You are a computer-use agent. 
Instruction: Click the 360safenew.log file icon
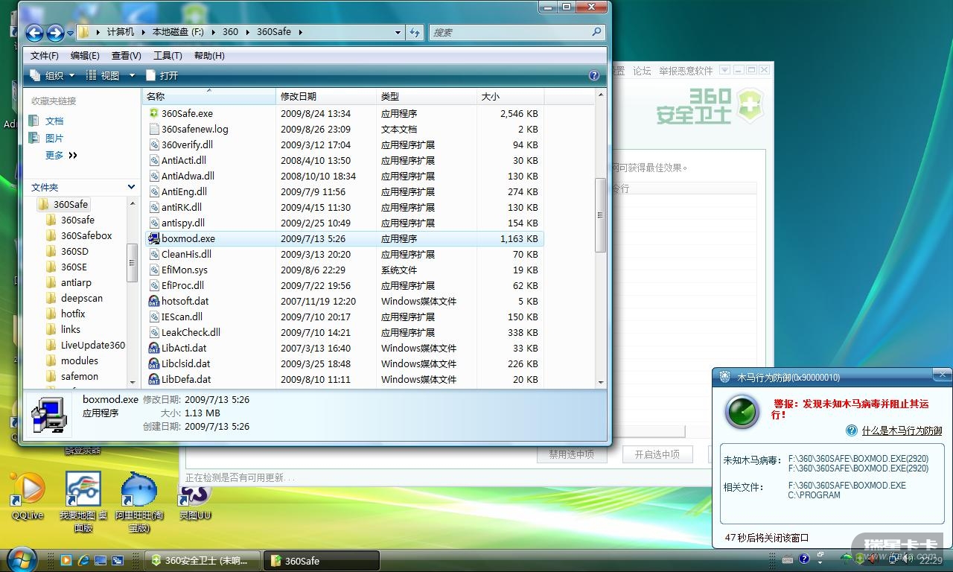point(154,129)
